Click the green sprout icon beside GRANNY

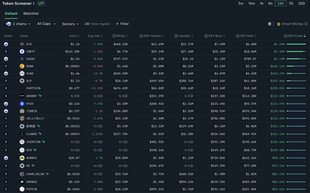(x=40, y=96)
